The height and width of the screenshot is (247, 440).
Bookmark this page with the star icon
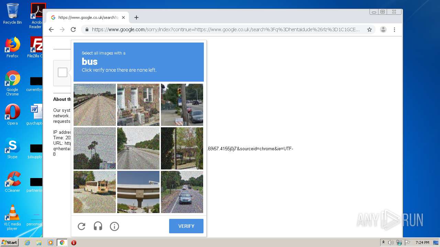point(370,30)
